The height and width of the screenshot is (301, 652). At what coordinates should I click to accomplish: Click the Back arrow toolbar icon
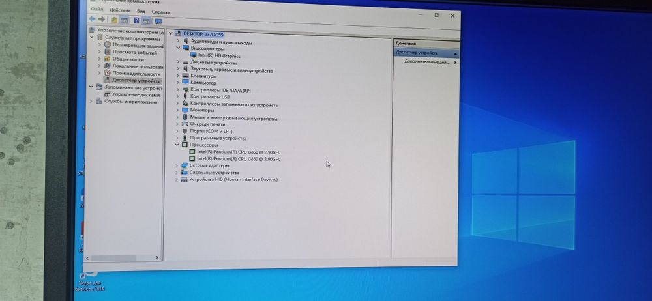point(92,19)
